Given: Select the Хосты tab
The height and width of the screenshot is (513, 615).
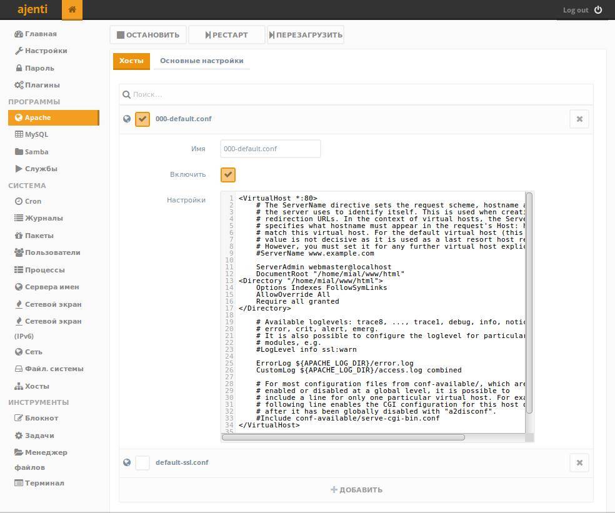Looking at the screenshot, I should (x=131, y=61).
